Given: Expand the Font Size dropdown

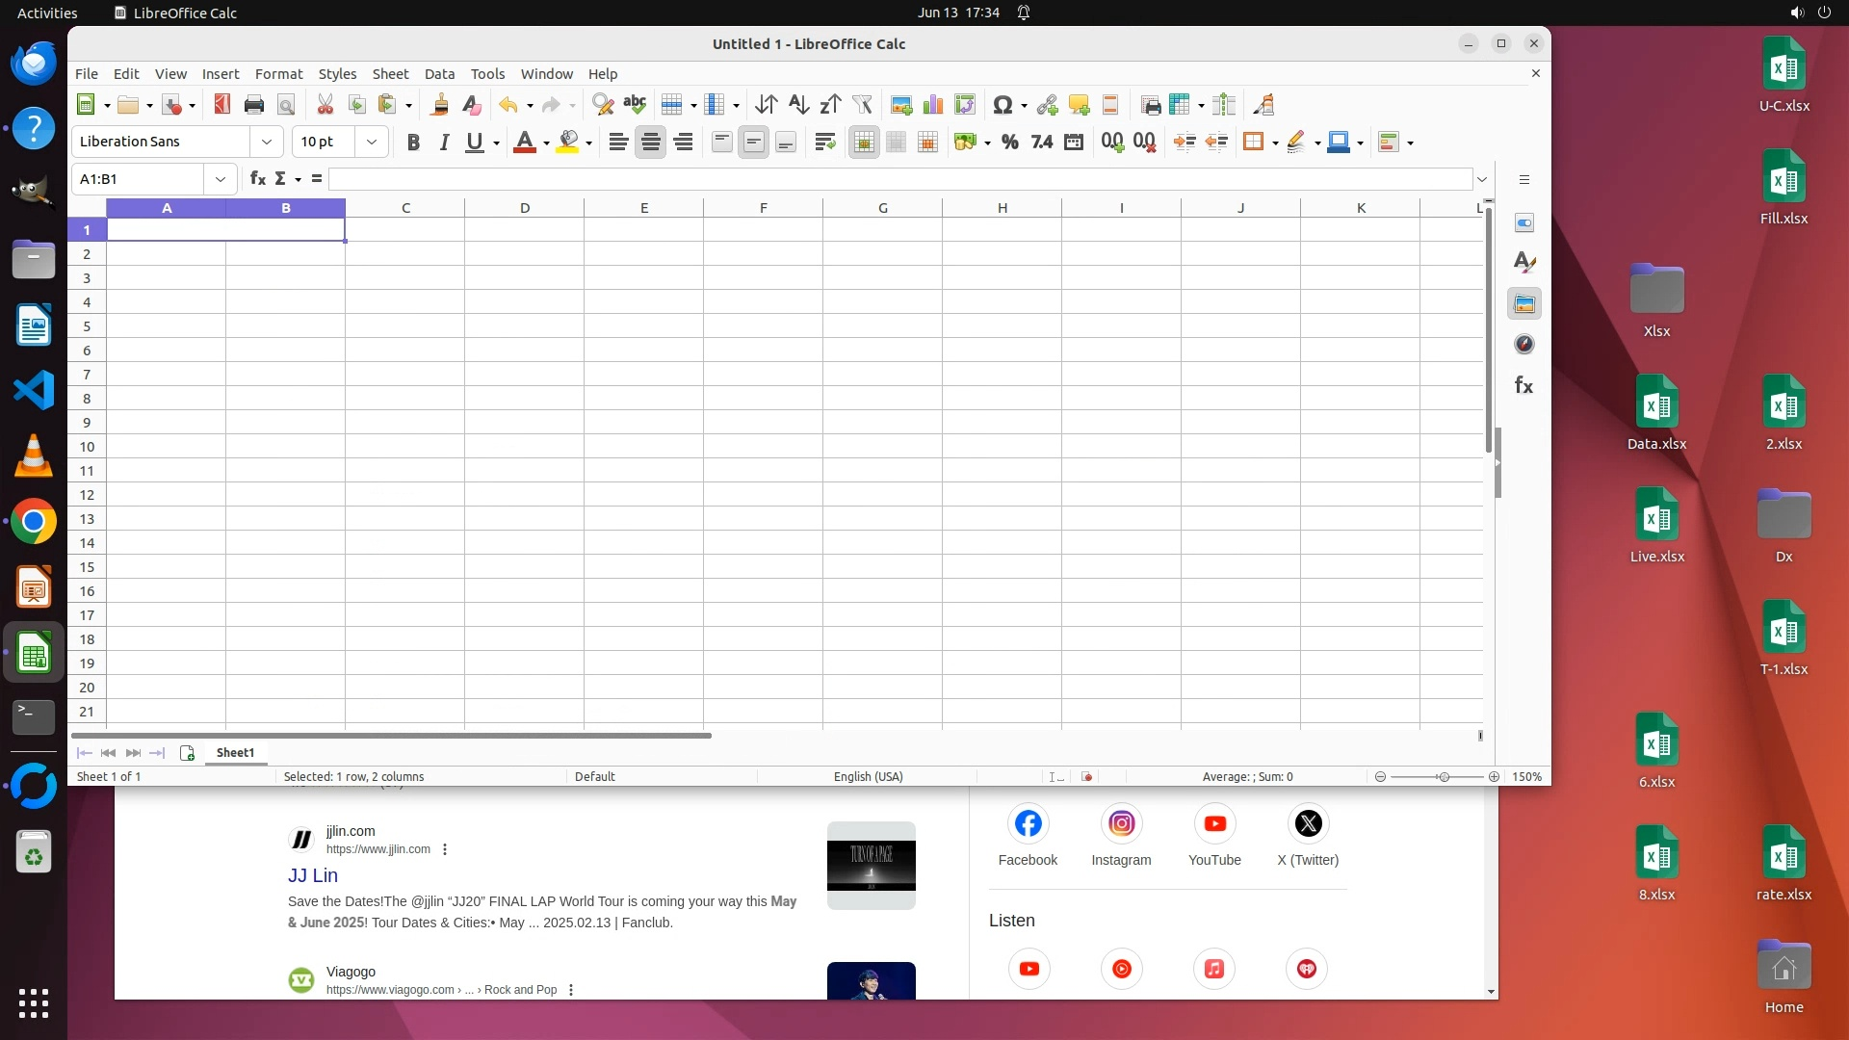Looking at the screenshot, I should click(x=371, y=143).
